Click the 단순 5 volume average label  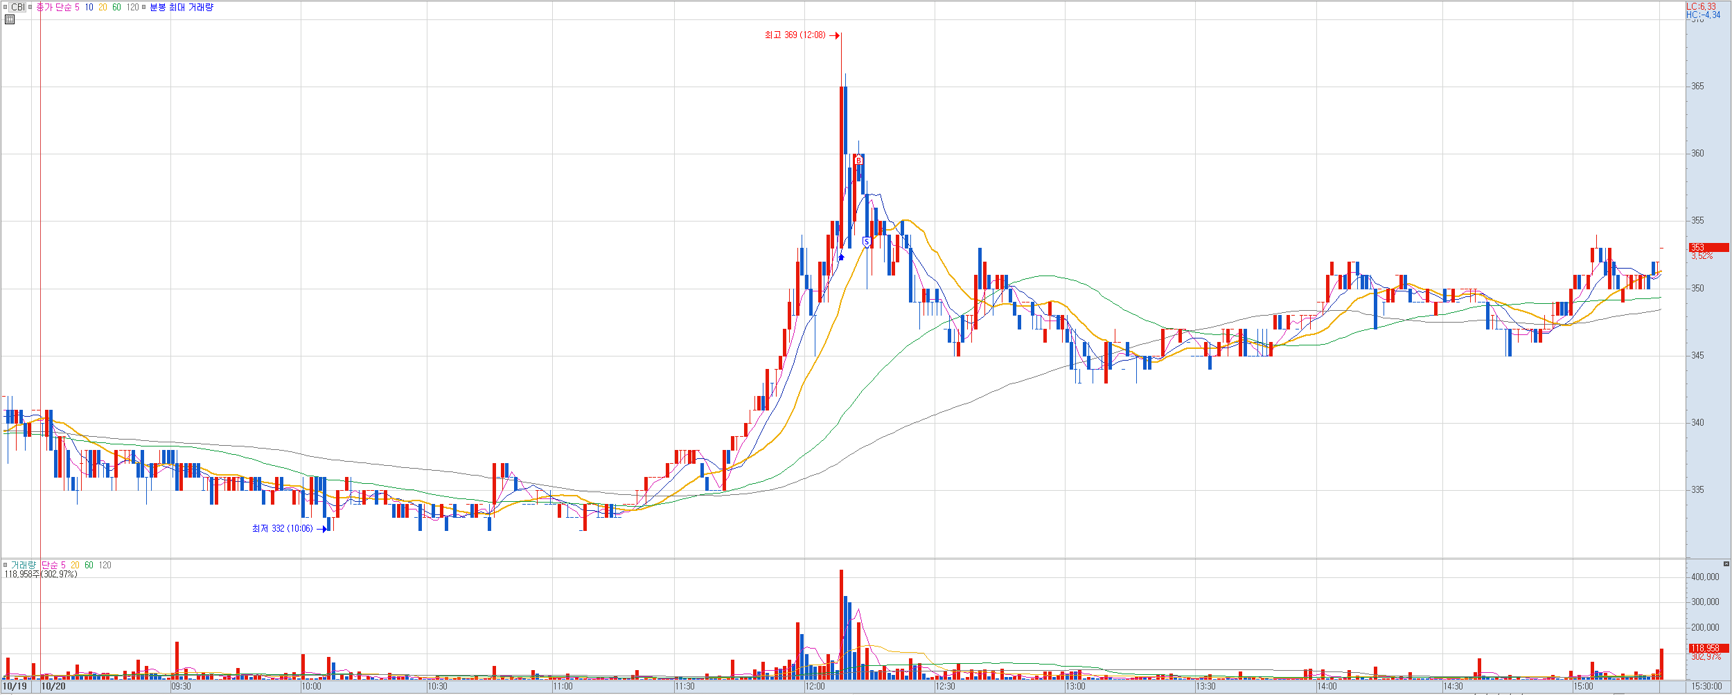pyautogui.click(x=53, y=565)
